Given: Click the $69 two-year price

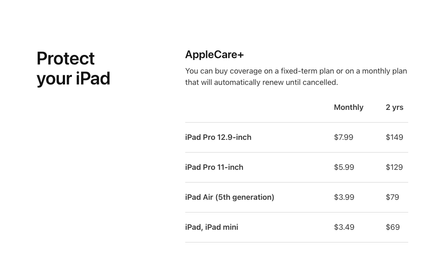Looking at the screenshot, I should (393, 227).
